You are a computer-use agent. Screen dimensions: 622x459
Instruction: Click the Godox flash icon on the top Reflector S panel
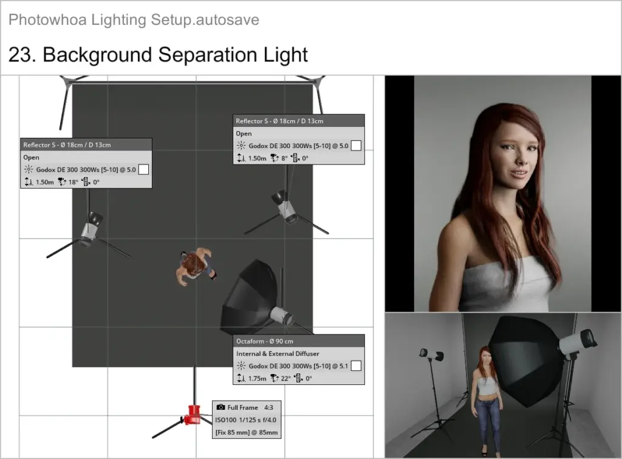coord(241,145)
